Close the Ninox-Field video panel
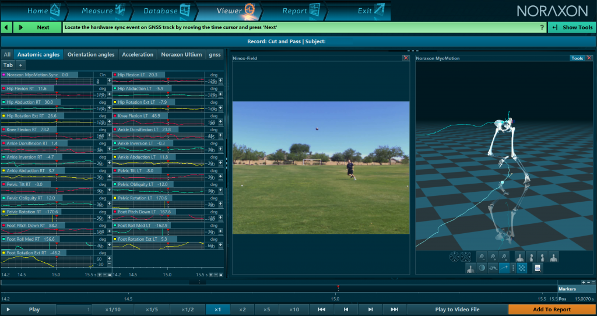Screen dimensions: 597x316 [x=406, y=58]
